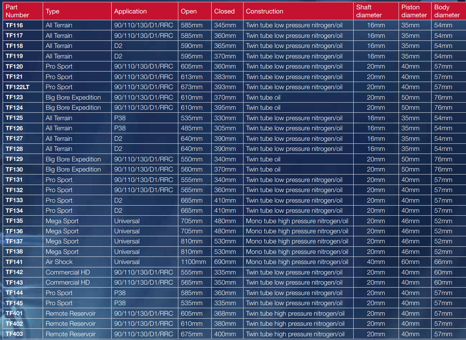
Task: Click part number TF144
Action: click(x=14, y=293)
